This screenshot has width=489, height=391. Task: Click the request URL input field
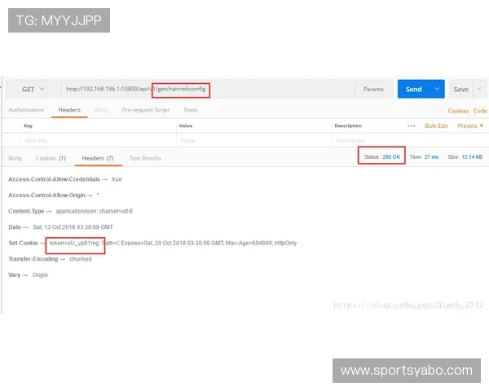click(207, 89)
